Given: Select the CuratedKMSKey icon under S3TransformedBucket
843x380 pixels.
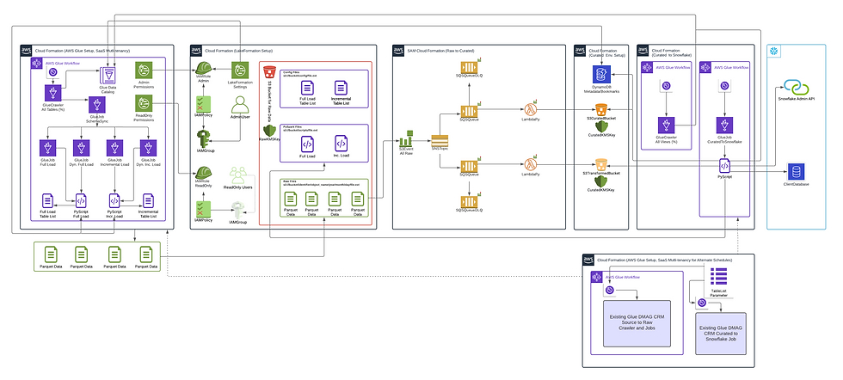Looking at the screenshot, I should pyautogui.click(x=601, y=181).
